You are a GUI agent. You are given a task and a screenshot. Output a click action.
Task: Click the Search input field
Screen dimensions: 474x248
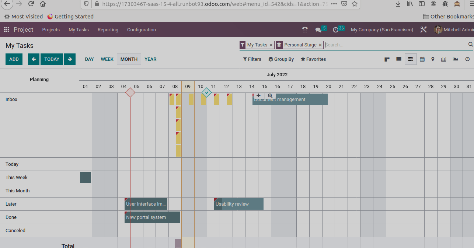396,45
